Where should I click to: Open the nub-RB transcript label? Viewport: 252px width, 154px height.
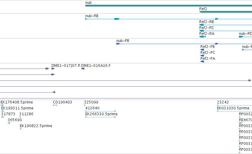tap(92, 16)
